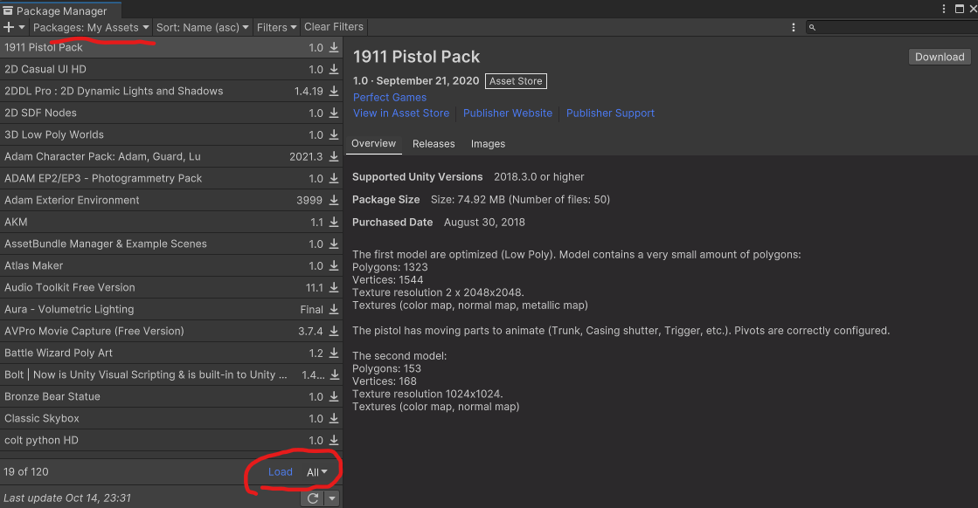This screenshot has width=978, height=508.
Task: Click the download icon for Adam Exterior Environment
Action: 334,200
